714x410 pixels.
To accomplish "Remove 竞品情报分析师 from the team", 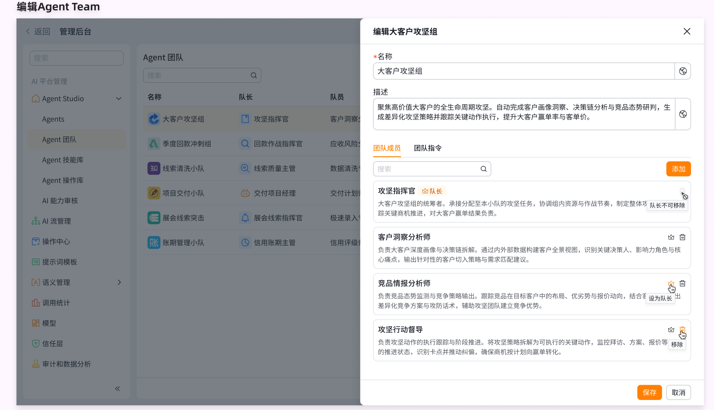I will point(683,284).
